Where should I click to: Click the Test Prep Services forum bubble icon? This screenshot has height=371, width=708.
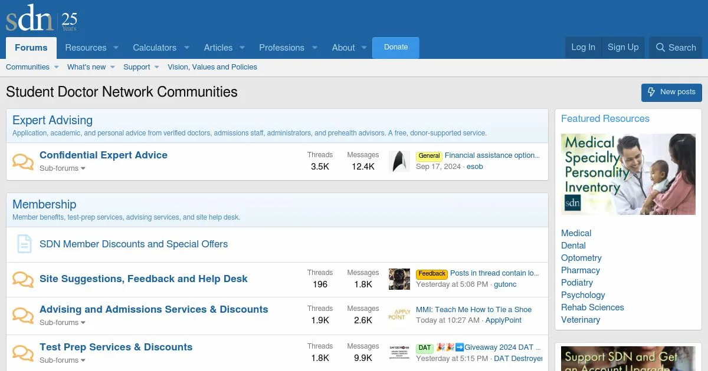pyautogui.click(x=23, y=353)
